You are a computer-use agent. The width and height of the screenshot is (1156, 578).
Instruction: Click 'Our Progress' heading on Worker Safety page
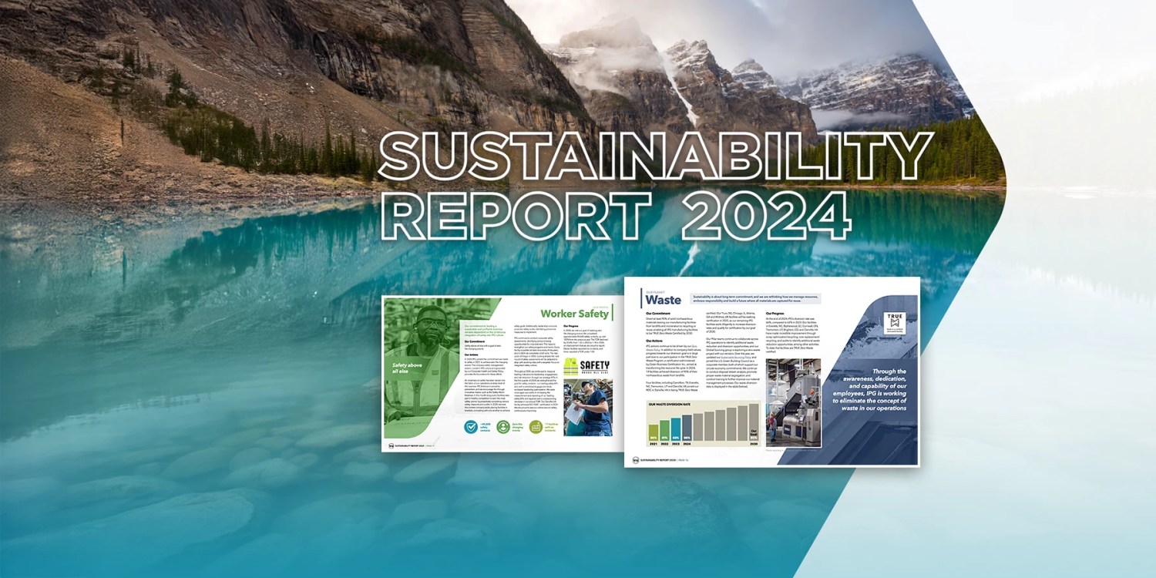[x=571, y=326]
